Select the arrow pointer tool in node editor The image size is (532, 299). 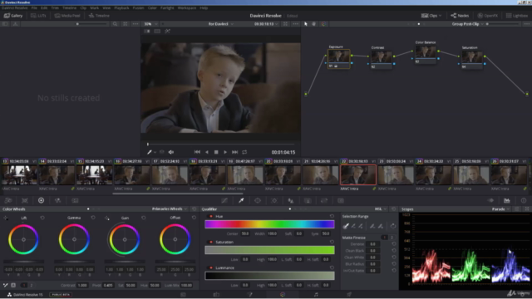(306, 24)
